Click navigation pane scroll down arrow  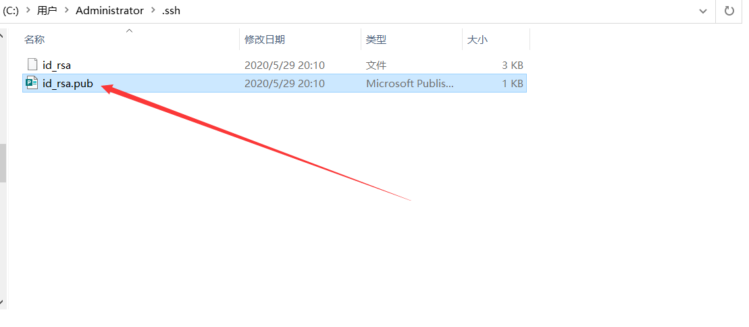pos(3,303)
